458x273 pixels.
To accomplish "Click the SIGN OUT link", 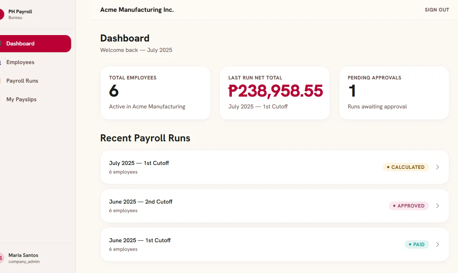I will pyautogui.click(x=437, y=10).
